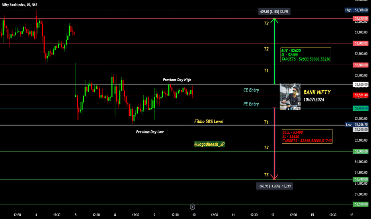371x219 pixels.
Task: Click the 52,620.00 white price label
Action: (x=361, y=84)
